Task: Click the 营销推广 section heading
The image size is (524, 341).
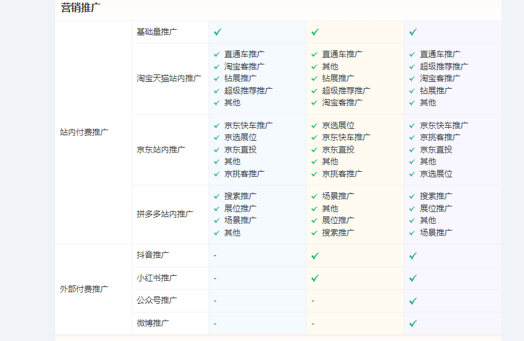Action: (x=81, y=7)
